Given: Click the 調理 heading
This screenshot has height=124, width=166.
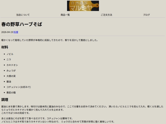Looking at the screenshot, I should (5, 100).
